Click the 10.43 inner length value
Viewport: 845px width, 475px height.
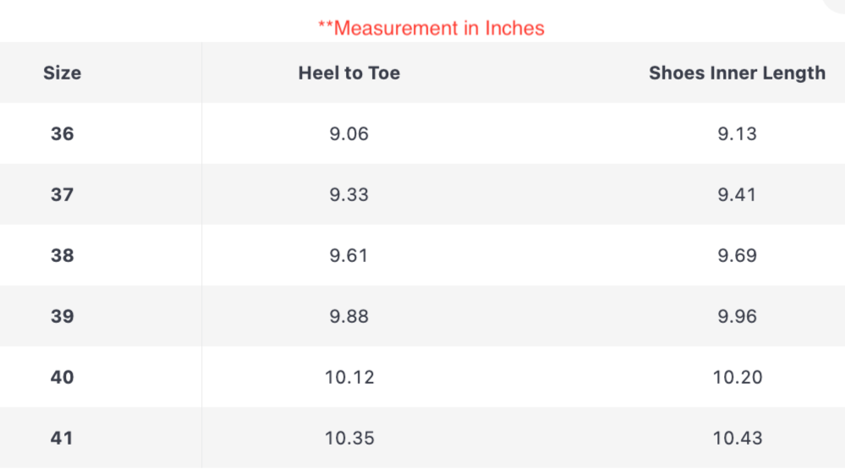pos(738,438)
